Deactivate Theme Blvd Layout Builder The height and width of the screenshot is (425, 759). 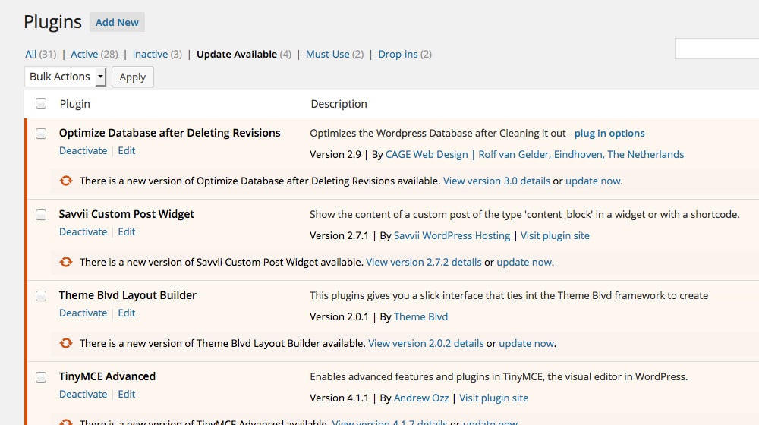tap(83, 313)
